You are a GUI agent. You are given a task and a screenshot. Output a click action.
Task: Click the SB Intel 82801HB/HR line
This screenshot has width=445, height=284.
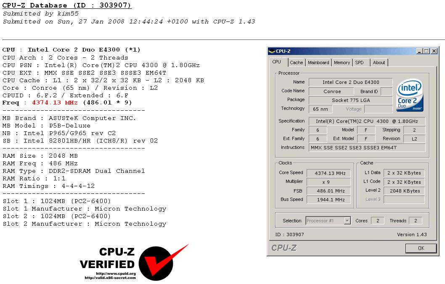(80, 141)
